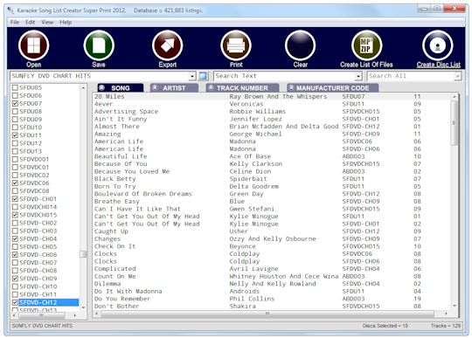Click the disc list horizontal scroll-right arrow

(x=75, y=315)
